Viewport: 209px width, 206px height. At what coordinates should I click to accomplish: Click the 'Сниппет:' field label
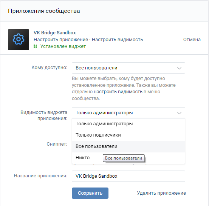pyautogui.click(x=57, y=144)
